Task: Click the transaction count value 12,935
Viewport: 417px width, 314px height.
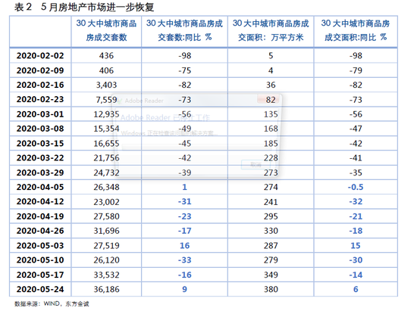Action: [106, 114]
